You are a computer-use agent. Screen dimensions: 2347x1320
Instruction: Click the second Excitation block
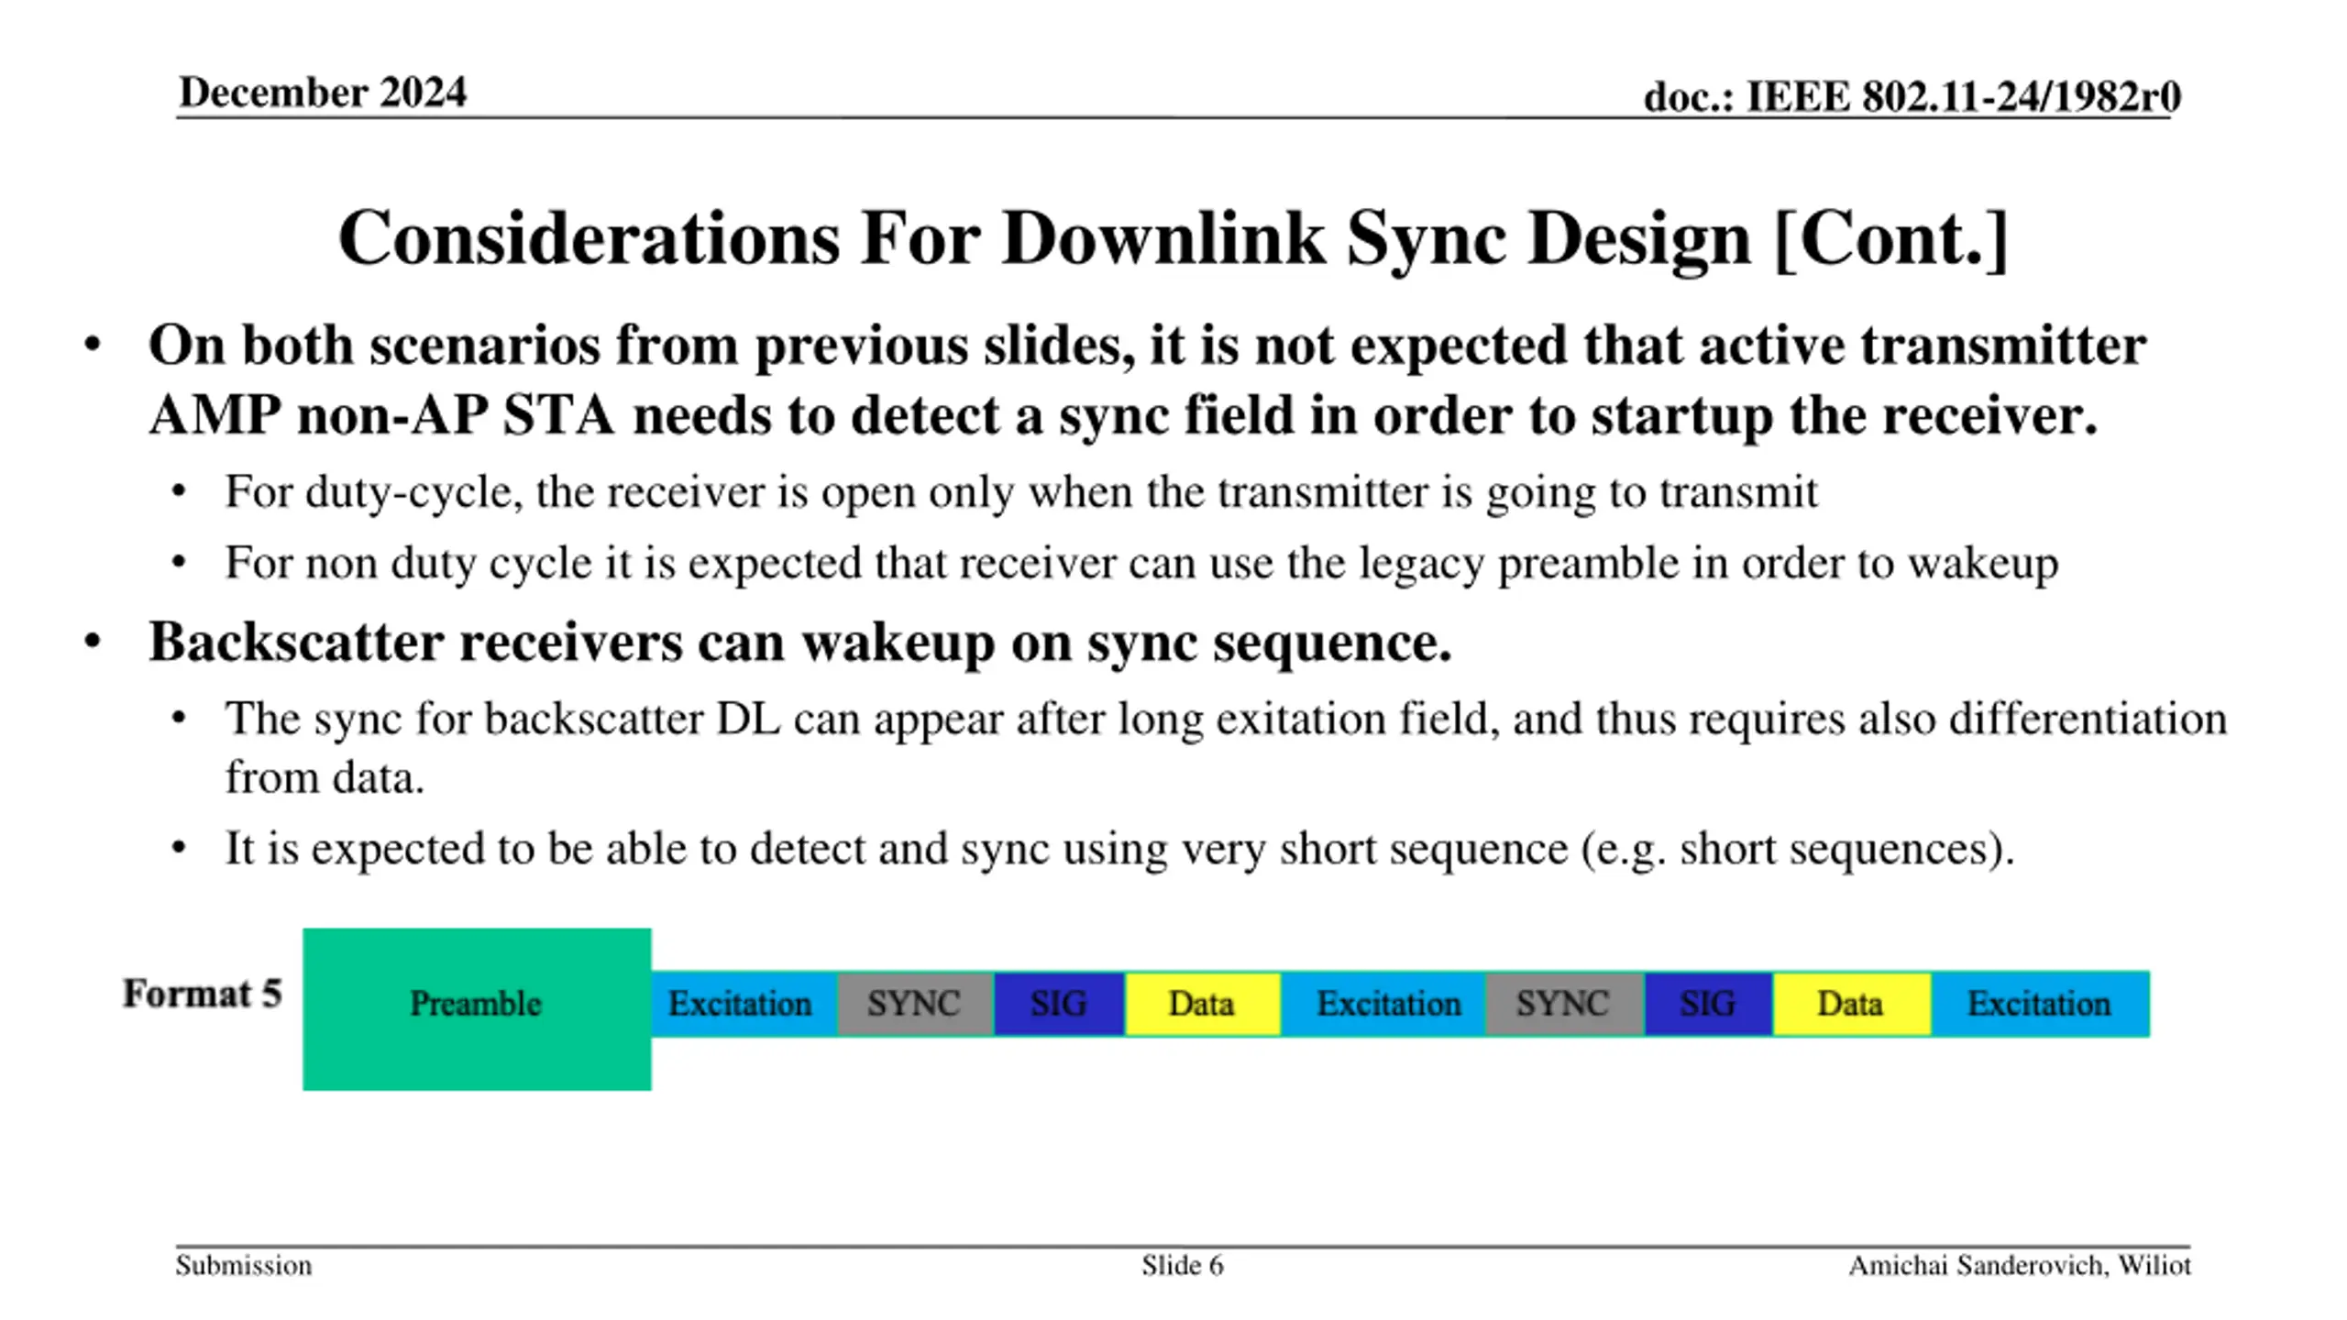pyautogui.click(x=1387, y=1004)
